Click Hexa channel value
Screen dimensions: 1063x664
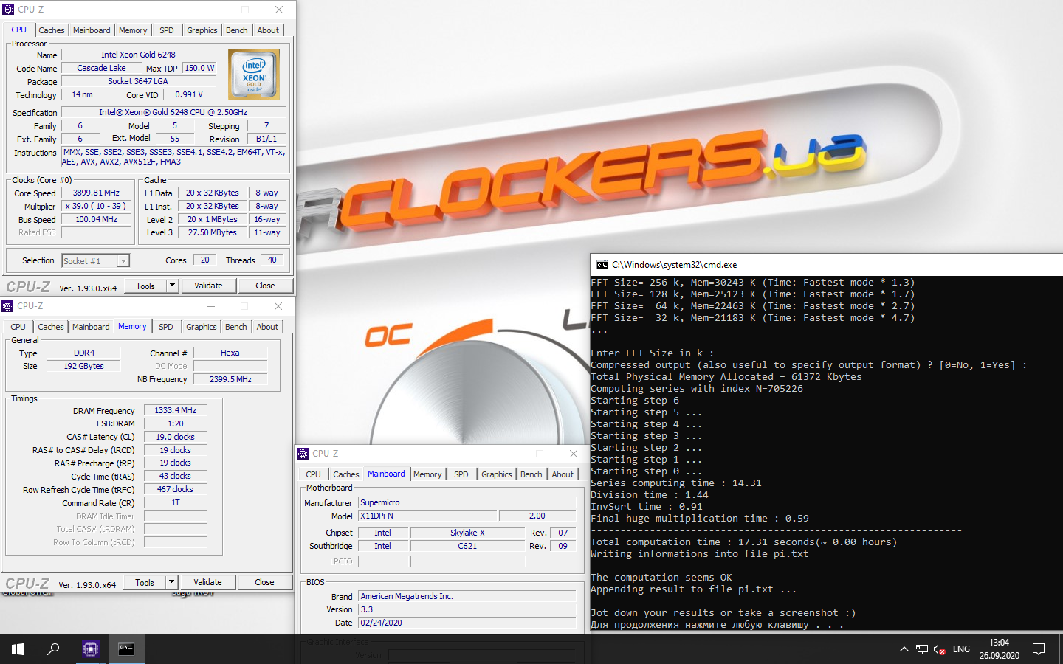pos(230,353)
